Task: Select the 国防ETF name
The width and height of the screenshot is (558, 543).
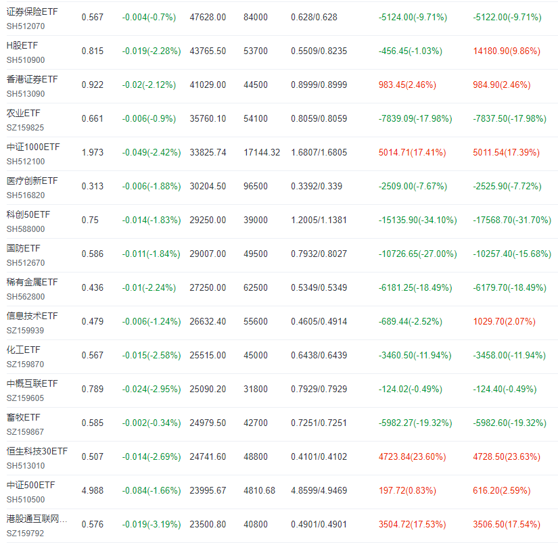Action: click(x=23, y=248)
